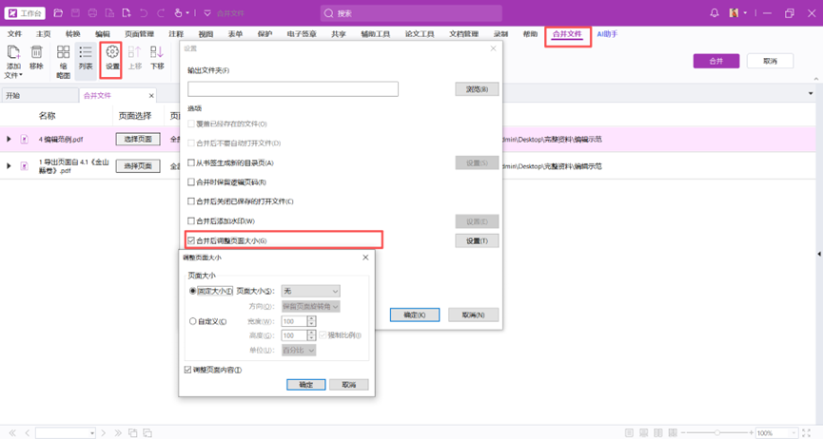The height and width of the screenshot is (439, 823).
Task: Click the 添加文件 (Add Files) icon
Action: pyautogui.click(x=13, y=54)
